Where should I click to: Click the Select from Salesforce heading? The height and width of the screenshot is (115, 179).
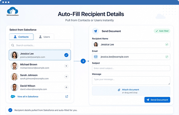23,30
